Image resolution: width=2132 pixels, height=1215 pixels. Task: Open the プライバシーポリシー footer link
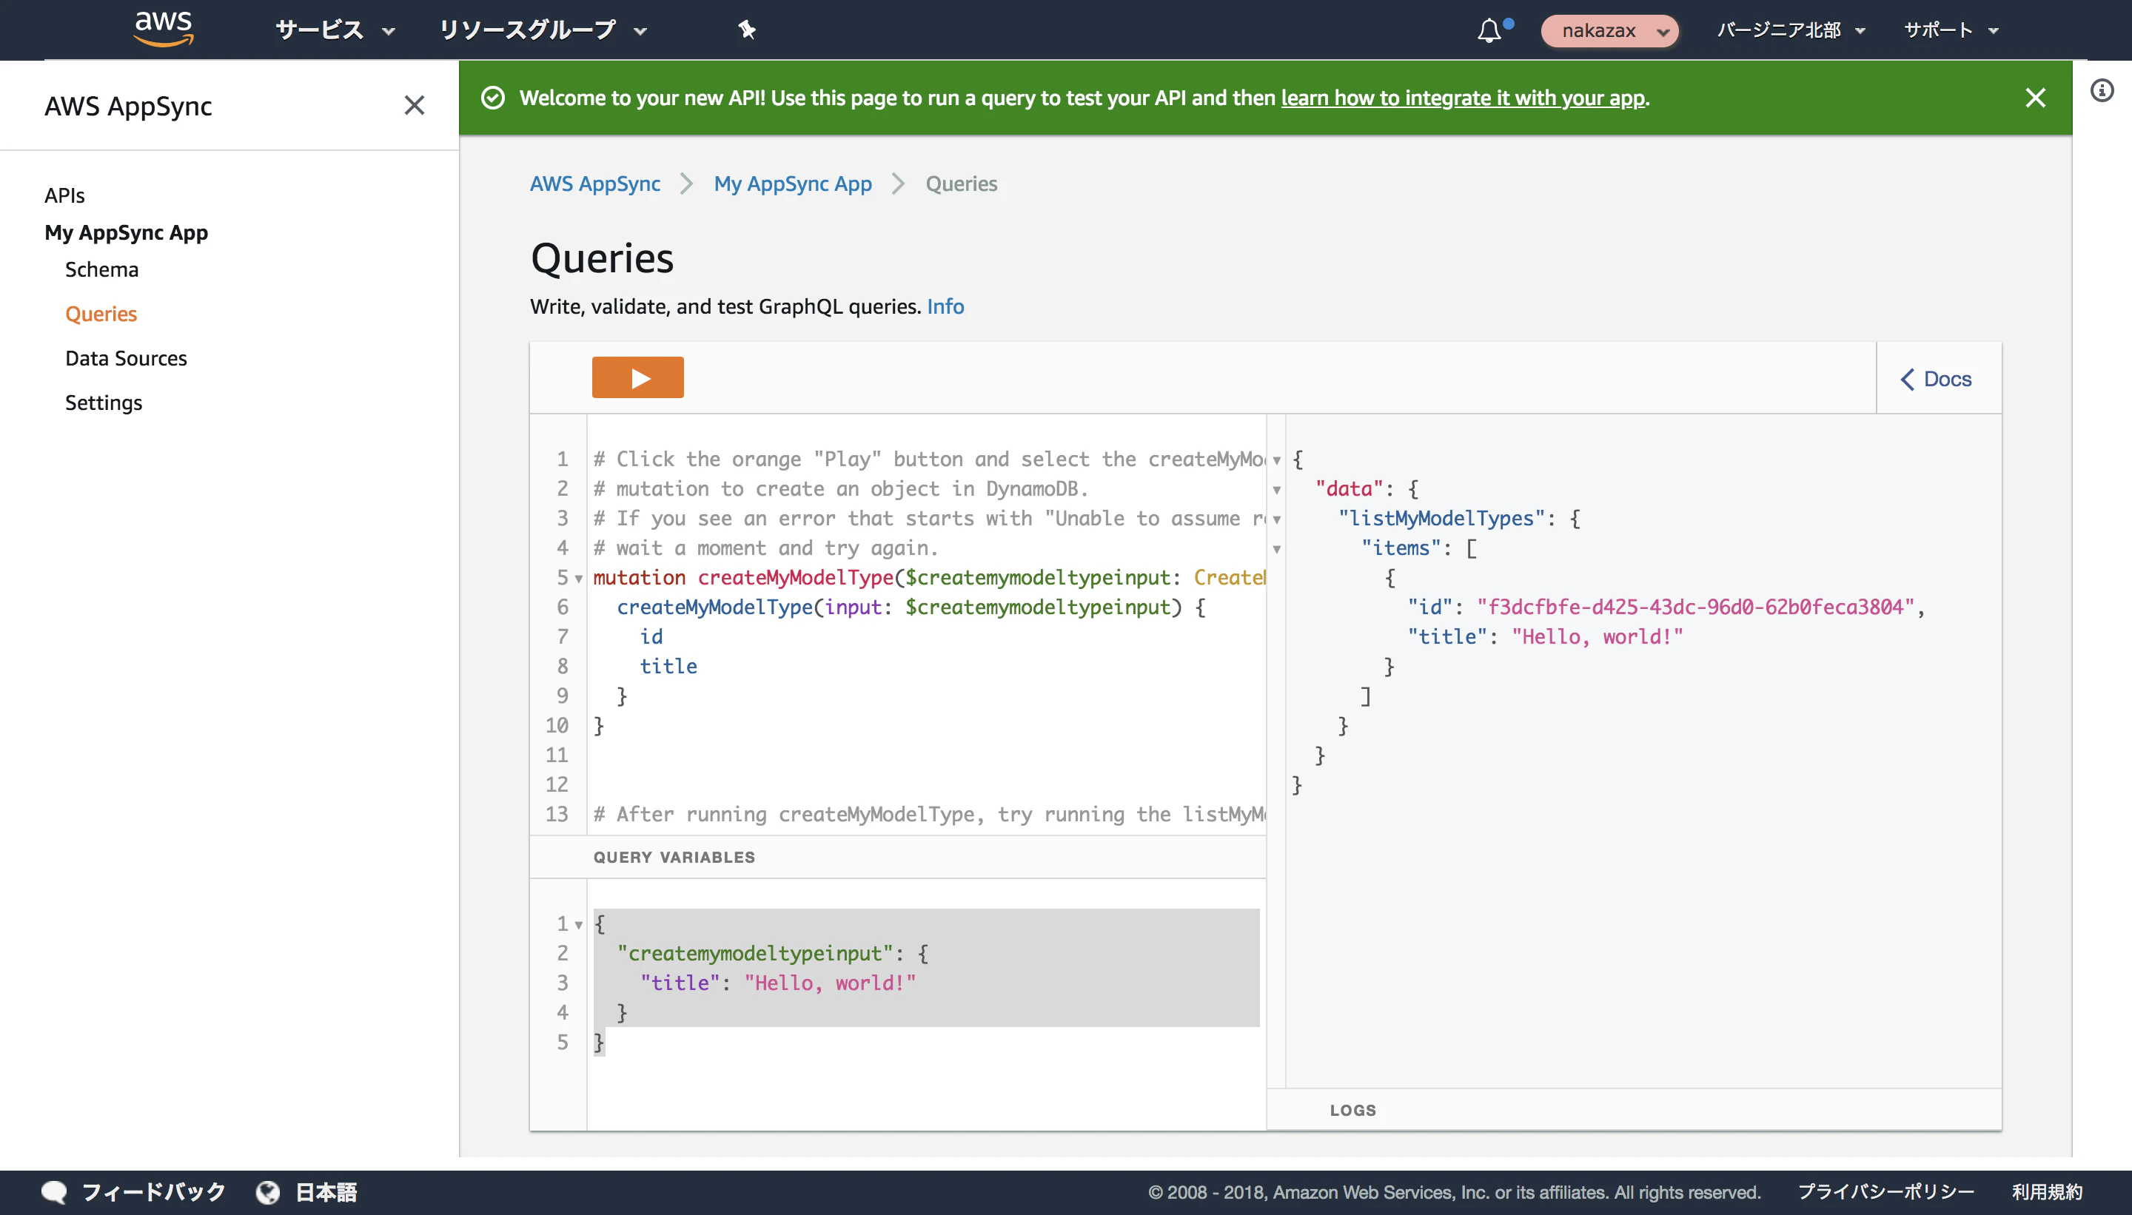1885,1191
